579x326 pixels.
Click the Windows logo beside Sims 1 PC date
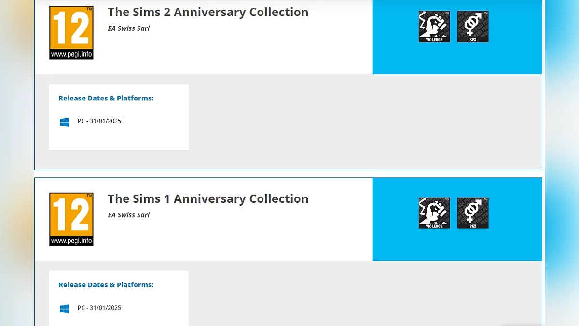[x=65, y=308]
